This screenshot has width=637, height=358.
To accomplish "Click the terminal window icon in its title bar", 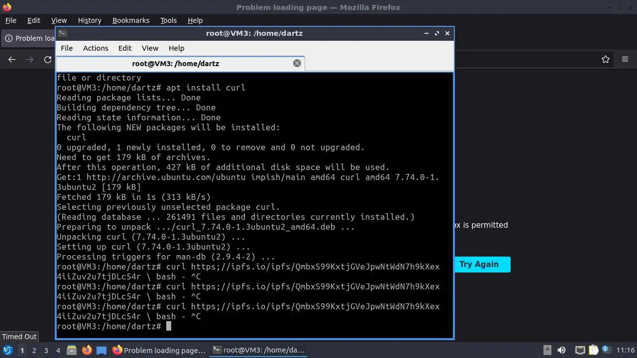I will 62,33.
